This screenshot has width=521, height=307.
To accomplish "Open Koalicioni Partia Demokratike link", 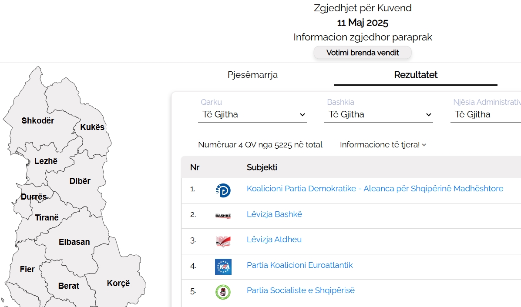I will tap(375, 189).
